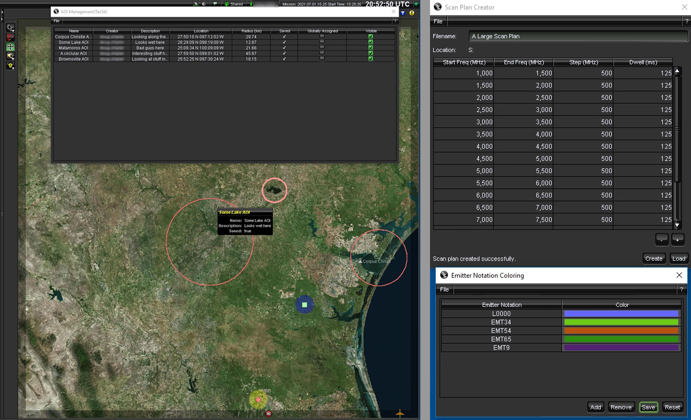Open File menu in Emitter Notation Coloring
691x420 pixels.
point(444,289)
